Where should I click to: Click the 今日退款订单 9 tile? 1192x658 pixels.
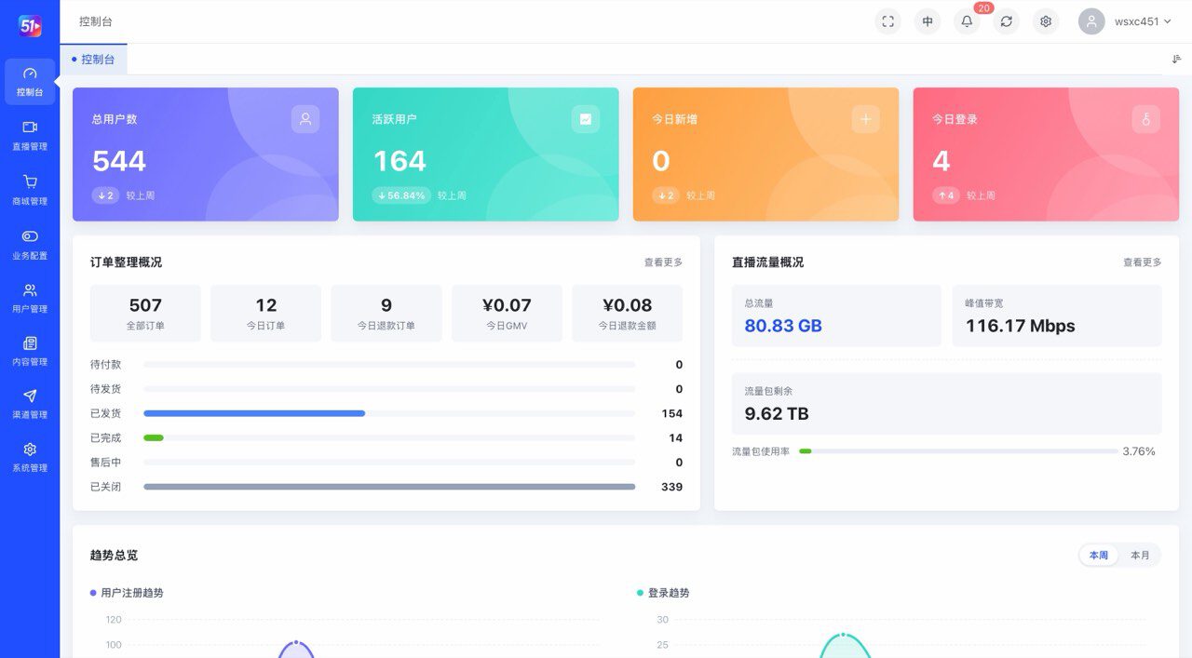386,314
